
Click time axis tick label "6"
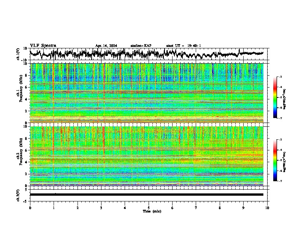pyautogui.click(x=173, y=208)
